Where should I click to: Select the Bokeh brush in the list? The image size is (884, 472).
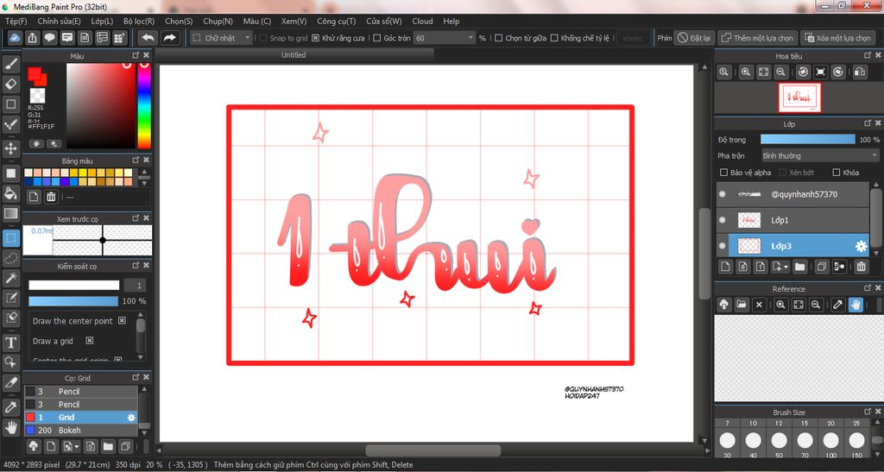[80, 431]
